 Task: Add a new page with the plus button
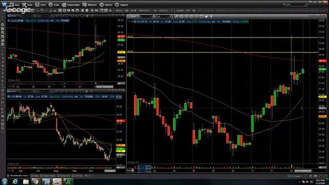tap(86, 176)
